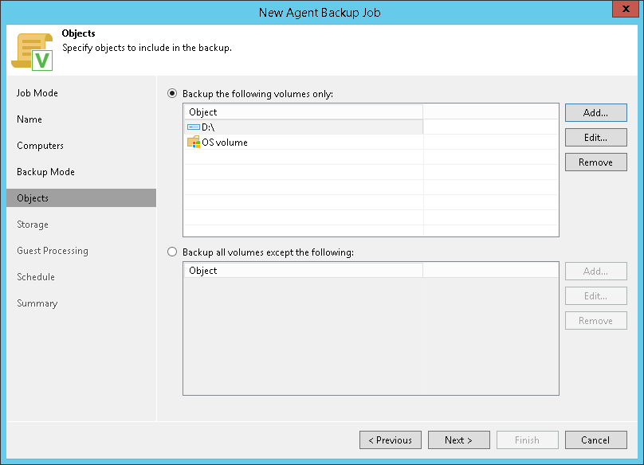This screenshot has height=465, width=644.
Task: Go back with the Previous button
Action: tap(390, 440)
